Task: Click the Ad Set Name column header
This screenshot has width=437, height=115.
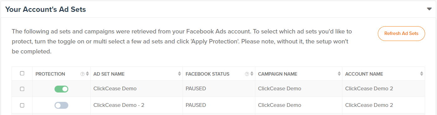Action: [109, 74]
